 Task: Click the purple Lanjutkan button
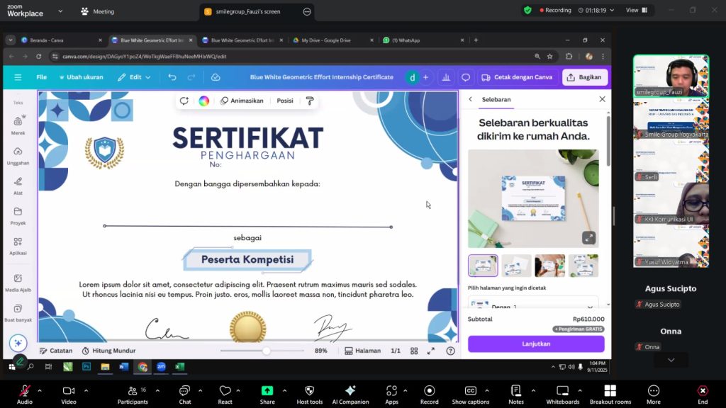click(536, 344)
